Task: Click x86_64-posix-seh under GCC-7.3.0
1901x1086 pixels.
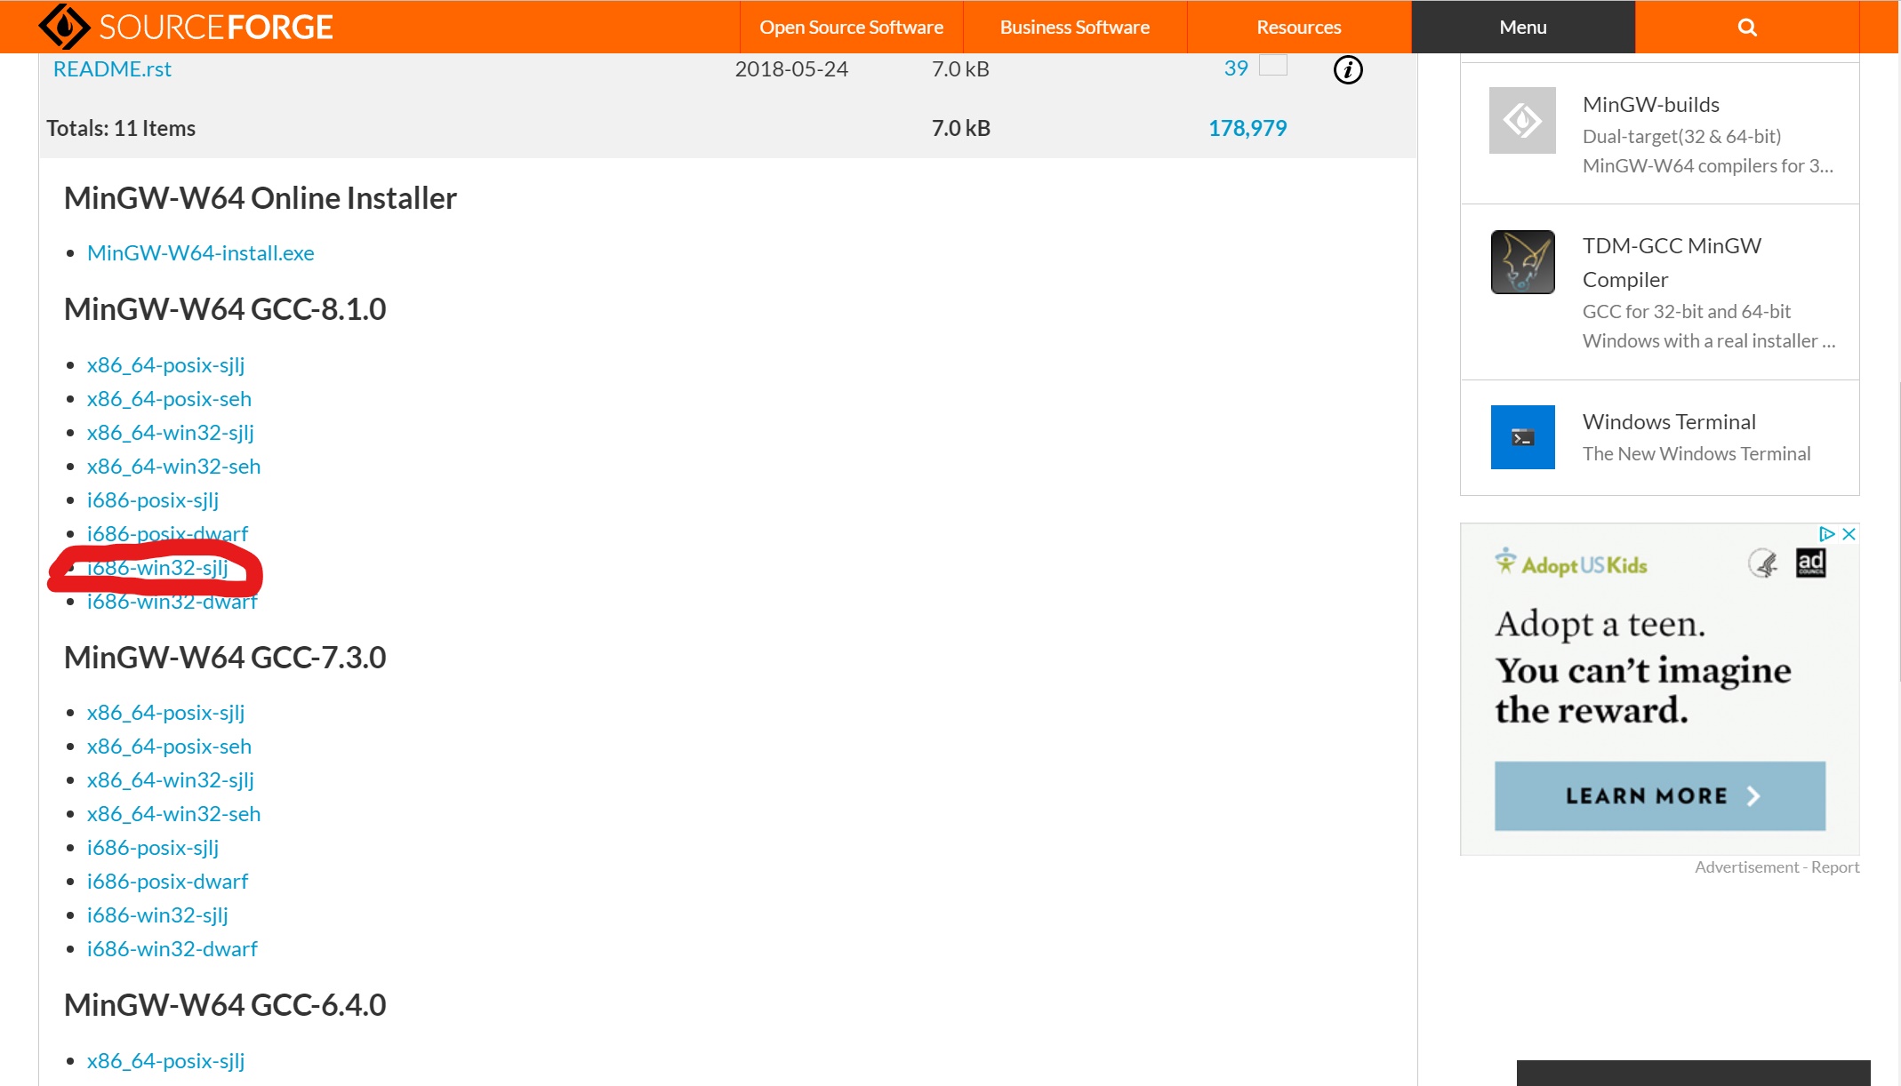Action: pyautogui.click(x=169, y=747)
